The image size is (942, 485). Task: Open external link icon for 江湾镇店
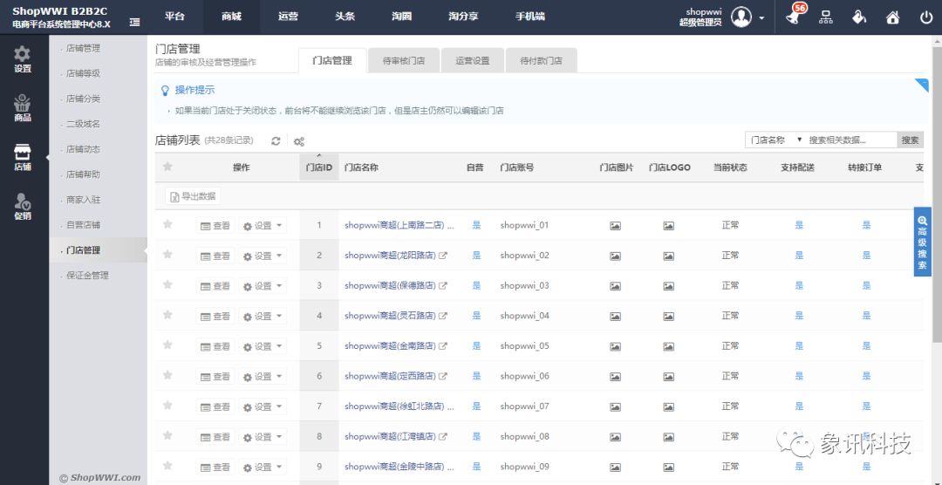tap(443, 436)
